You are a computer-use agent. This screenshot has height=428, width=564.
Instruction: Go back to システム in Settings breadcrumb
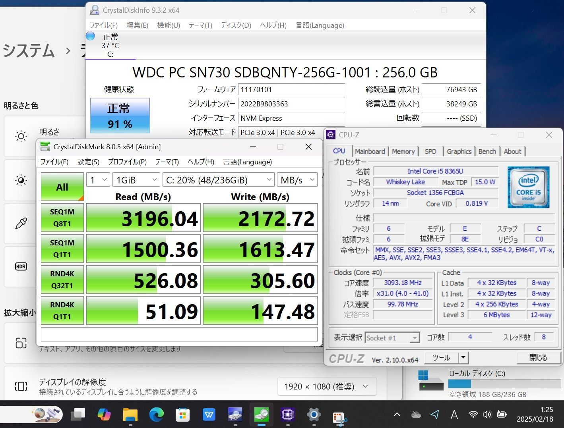click(29, 51)
